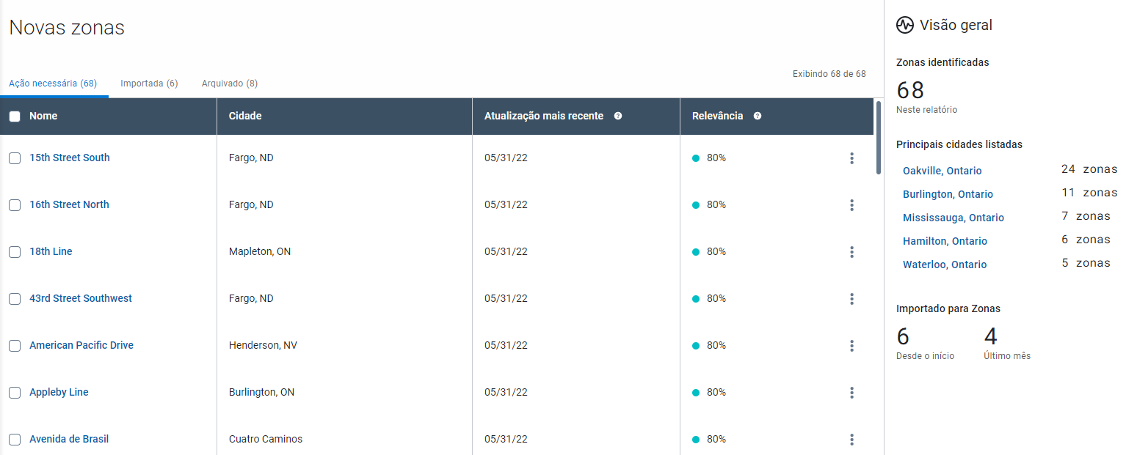Click the Nome column header
Screen dimensions: 1126x455
[41, 116]
